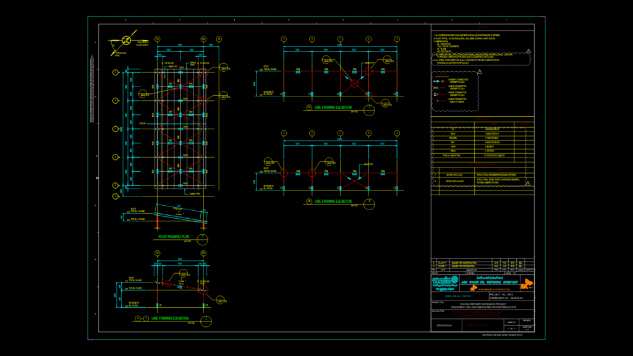The image size is (633, 356).
Task: Select the ENGINEERING & CONSTRUCTION orange text
Action: (x=494, y=289)
